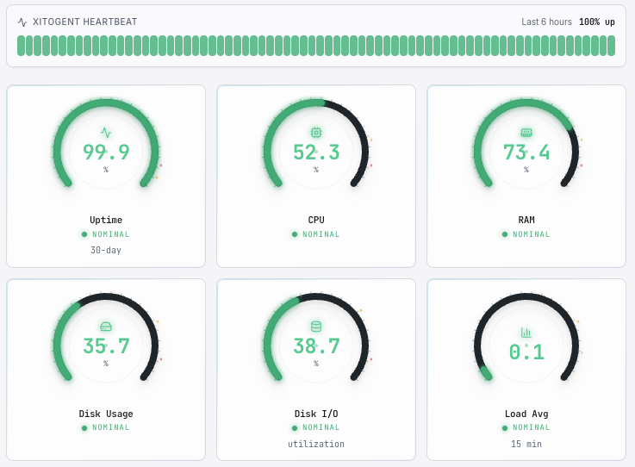The height and width of the screenshot is (467, 635).
Task: Click the Load Avg bar chart icon
Action: point(526,333)
